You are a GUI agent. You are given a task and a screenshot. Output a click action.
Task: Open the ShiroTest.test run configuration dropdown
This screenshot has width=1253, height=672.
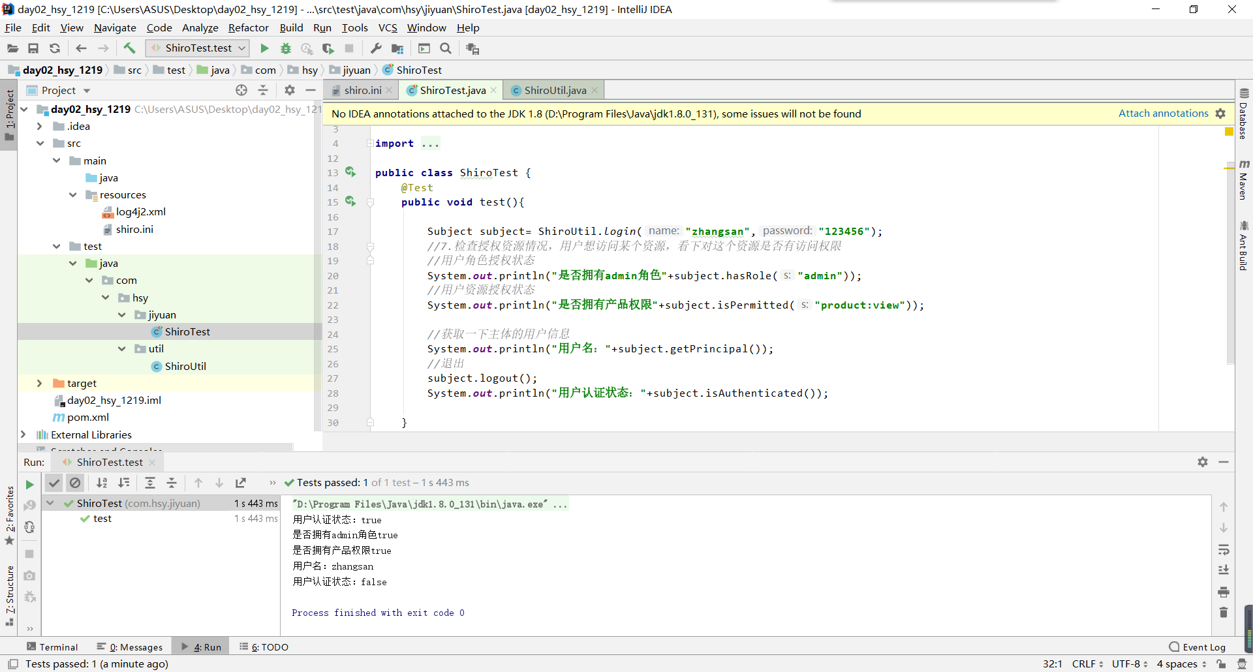[x=198, y=48]
